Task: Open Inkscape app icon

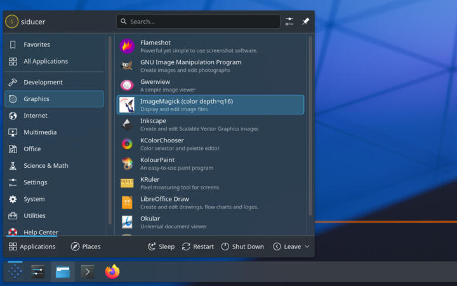Action: tap(127, 125)
